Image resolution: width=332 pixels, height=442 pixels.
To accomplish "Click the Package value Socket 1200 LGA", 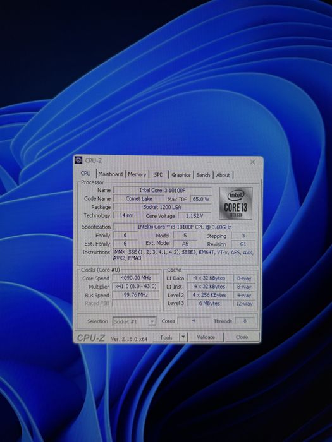I will pos(163,207).
